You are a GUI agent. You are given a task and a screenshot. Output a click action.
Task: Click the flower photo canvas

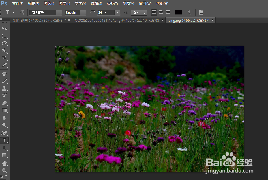(x=150, y=109)
